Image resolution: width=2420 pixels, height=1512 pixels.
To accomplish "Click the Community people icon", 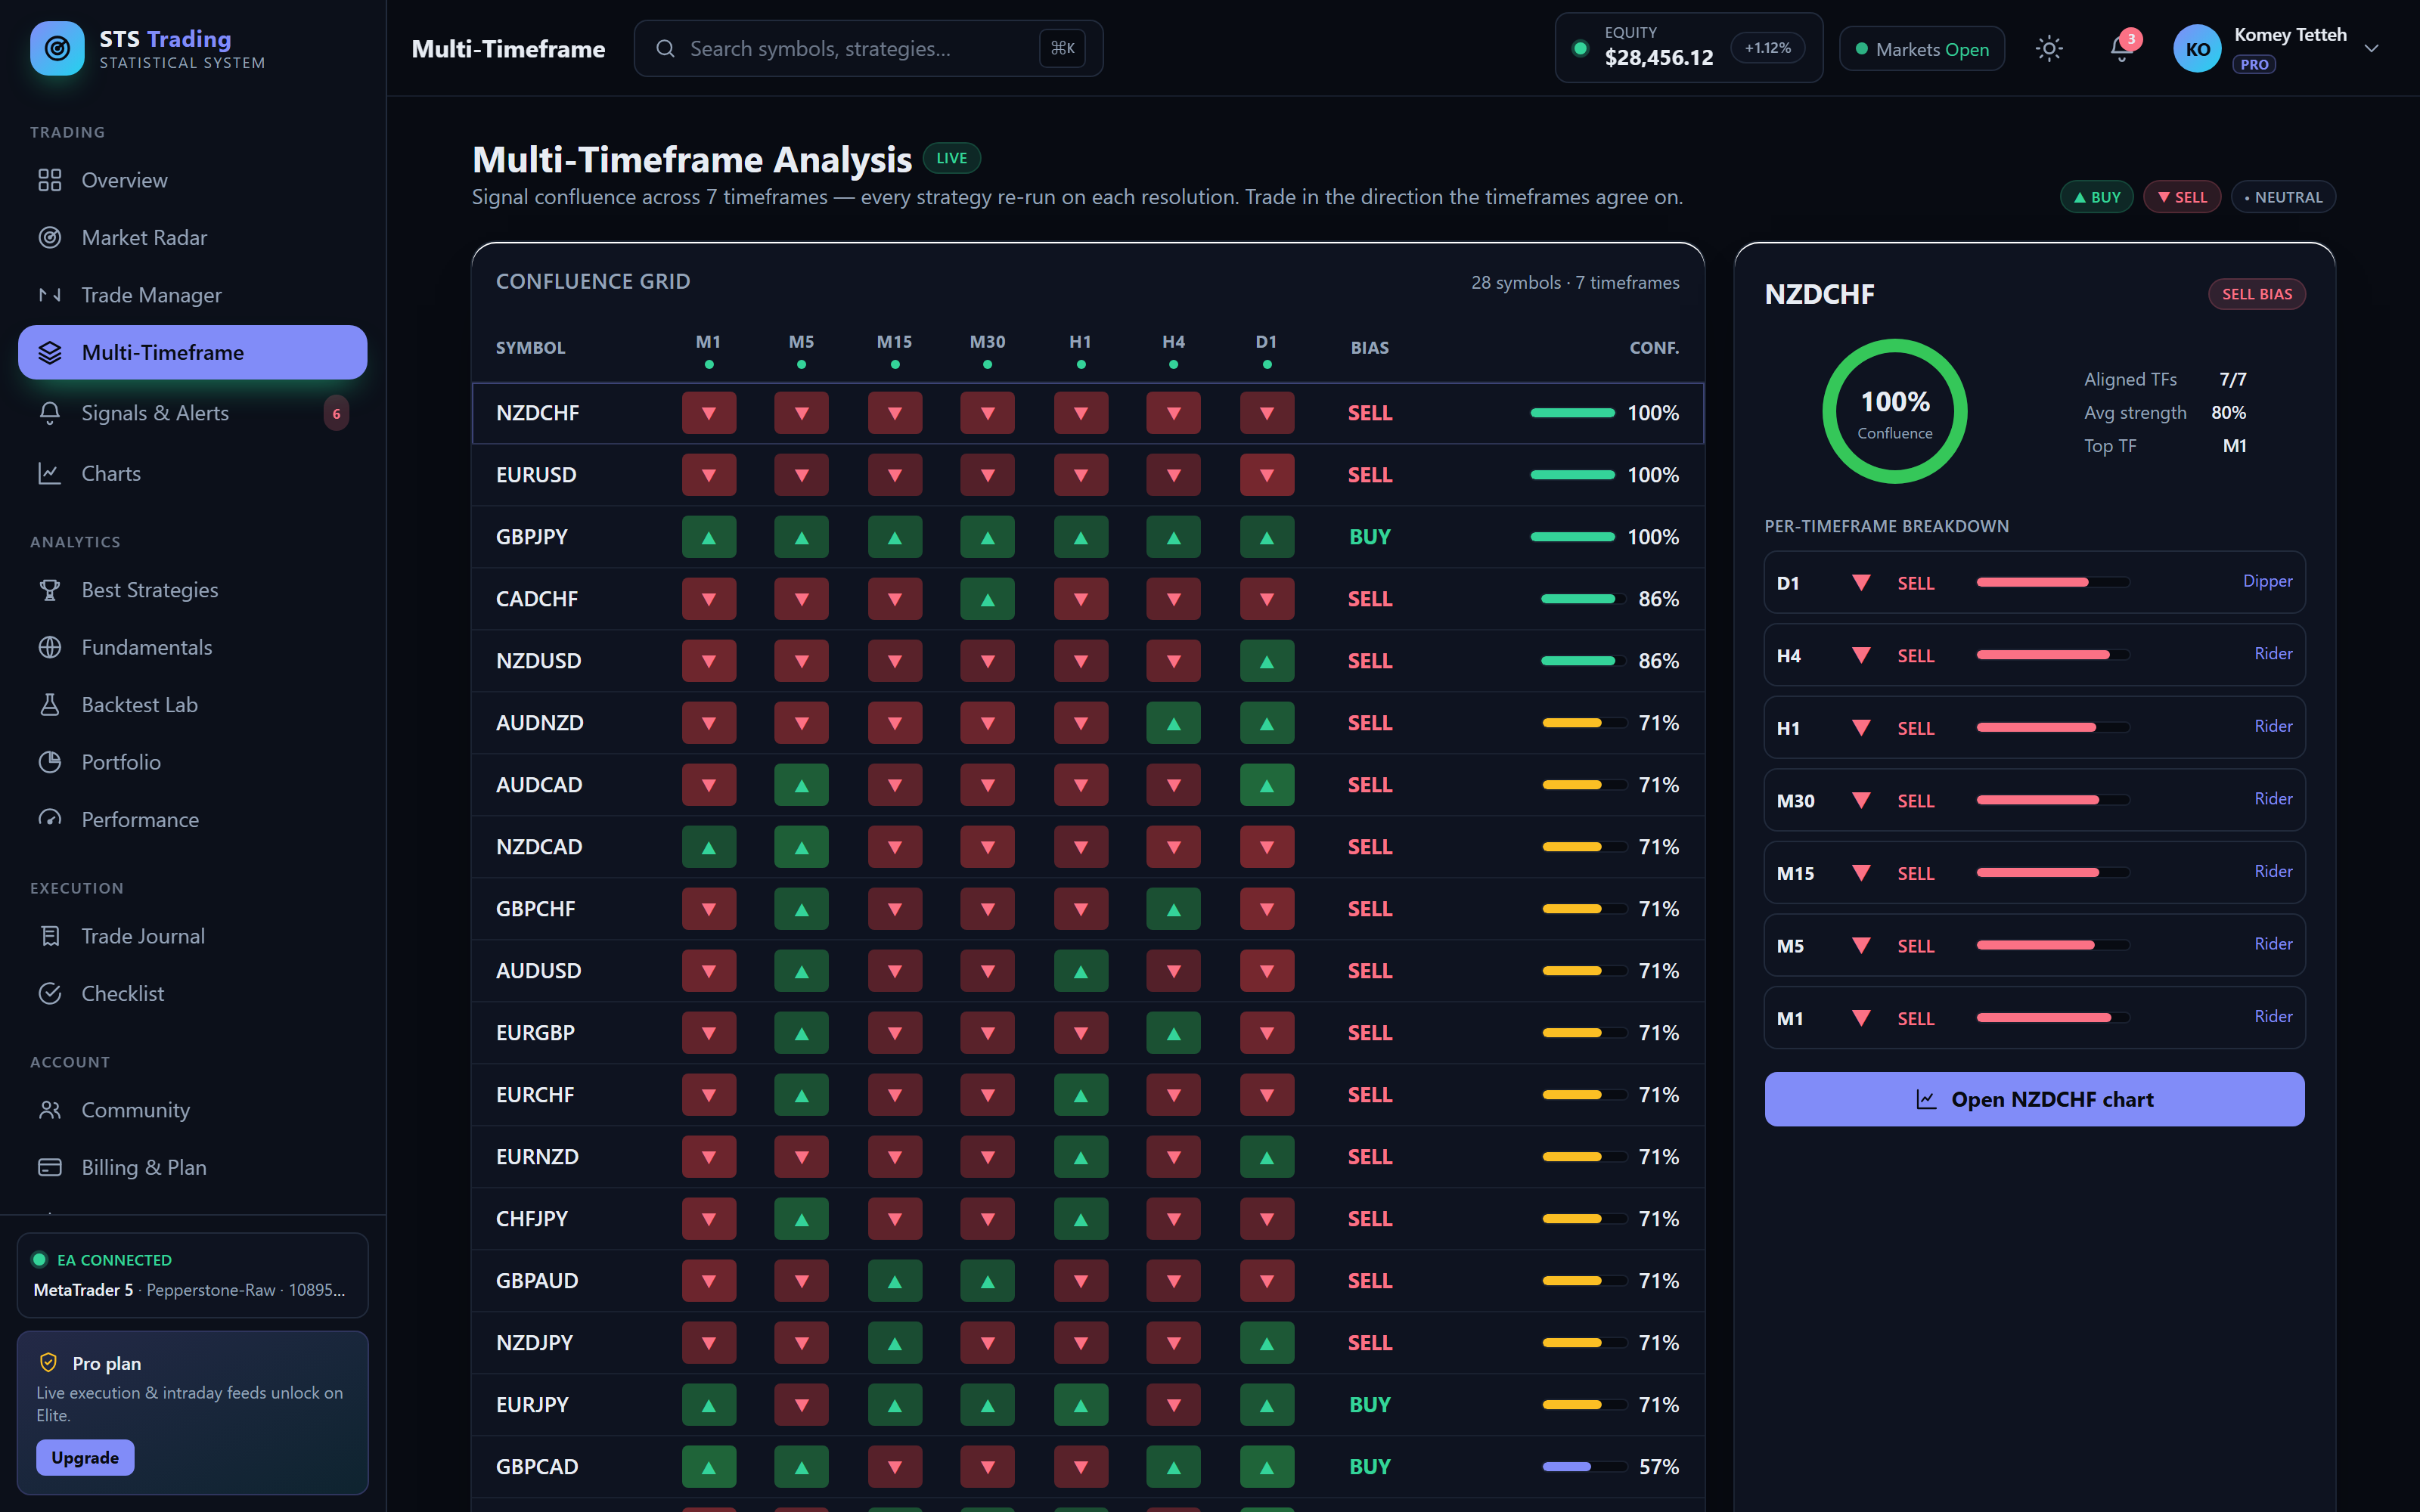I will (50, 1110).
